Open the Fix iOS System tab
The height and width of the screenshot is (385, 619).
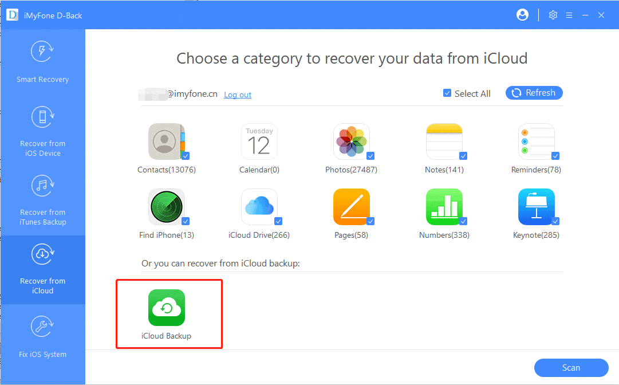coord(42,337)
